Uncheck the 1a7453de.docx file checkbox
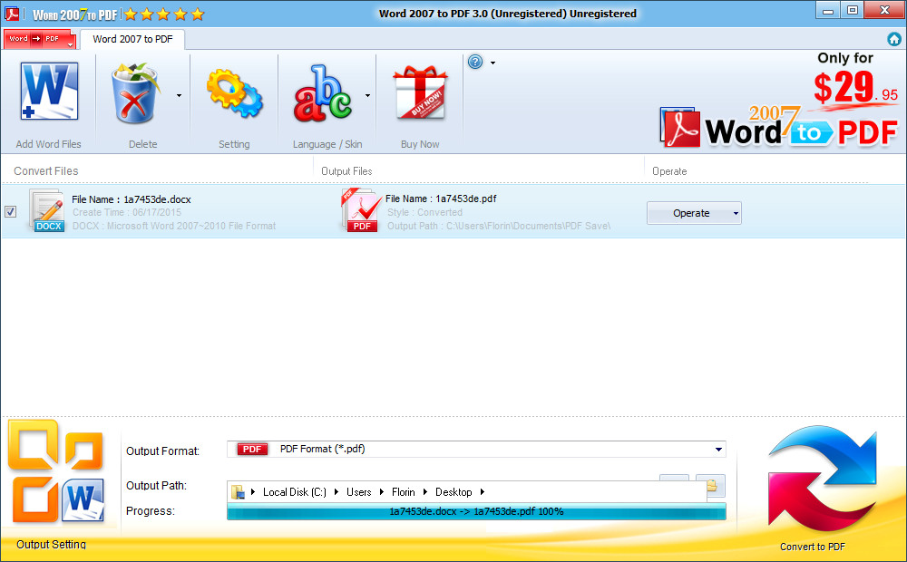 click(x=11, y=211)
